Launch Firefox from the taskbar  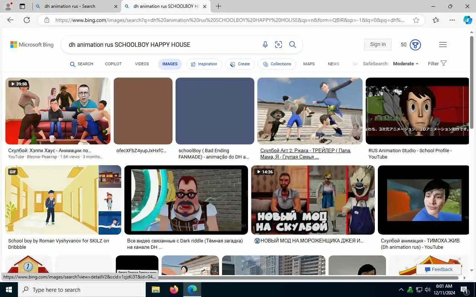click(174, 290)
